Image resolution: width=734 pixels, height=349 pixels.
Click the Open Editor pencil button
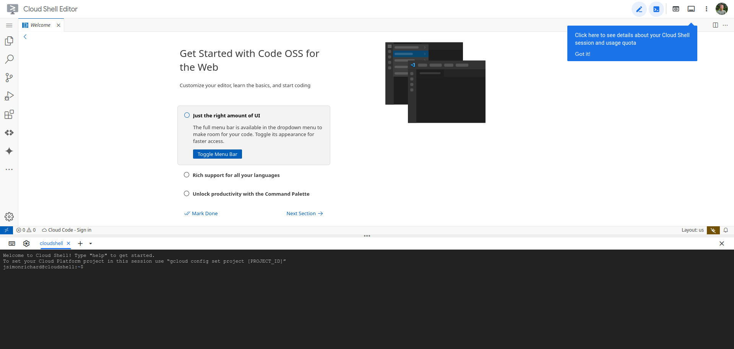639,9
